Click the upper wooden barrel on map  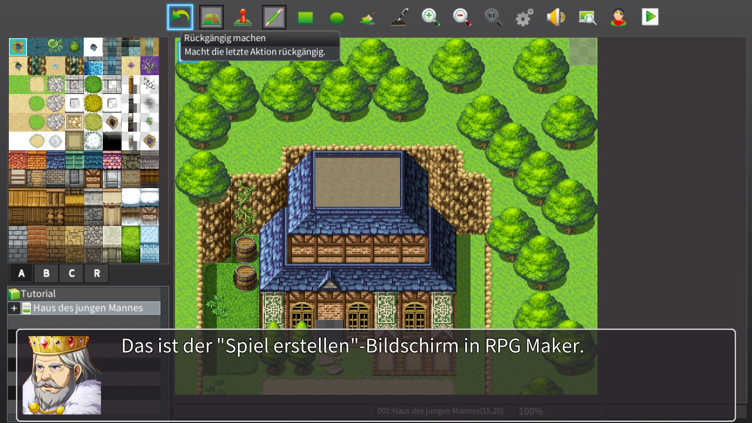(245, 248)
